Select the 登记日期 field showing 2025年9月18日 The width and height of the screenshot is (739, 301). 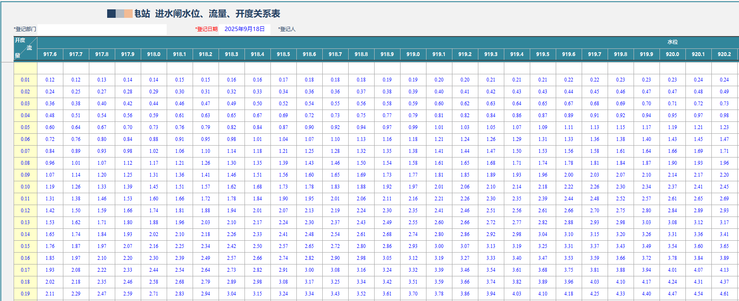245,29
